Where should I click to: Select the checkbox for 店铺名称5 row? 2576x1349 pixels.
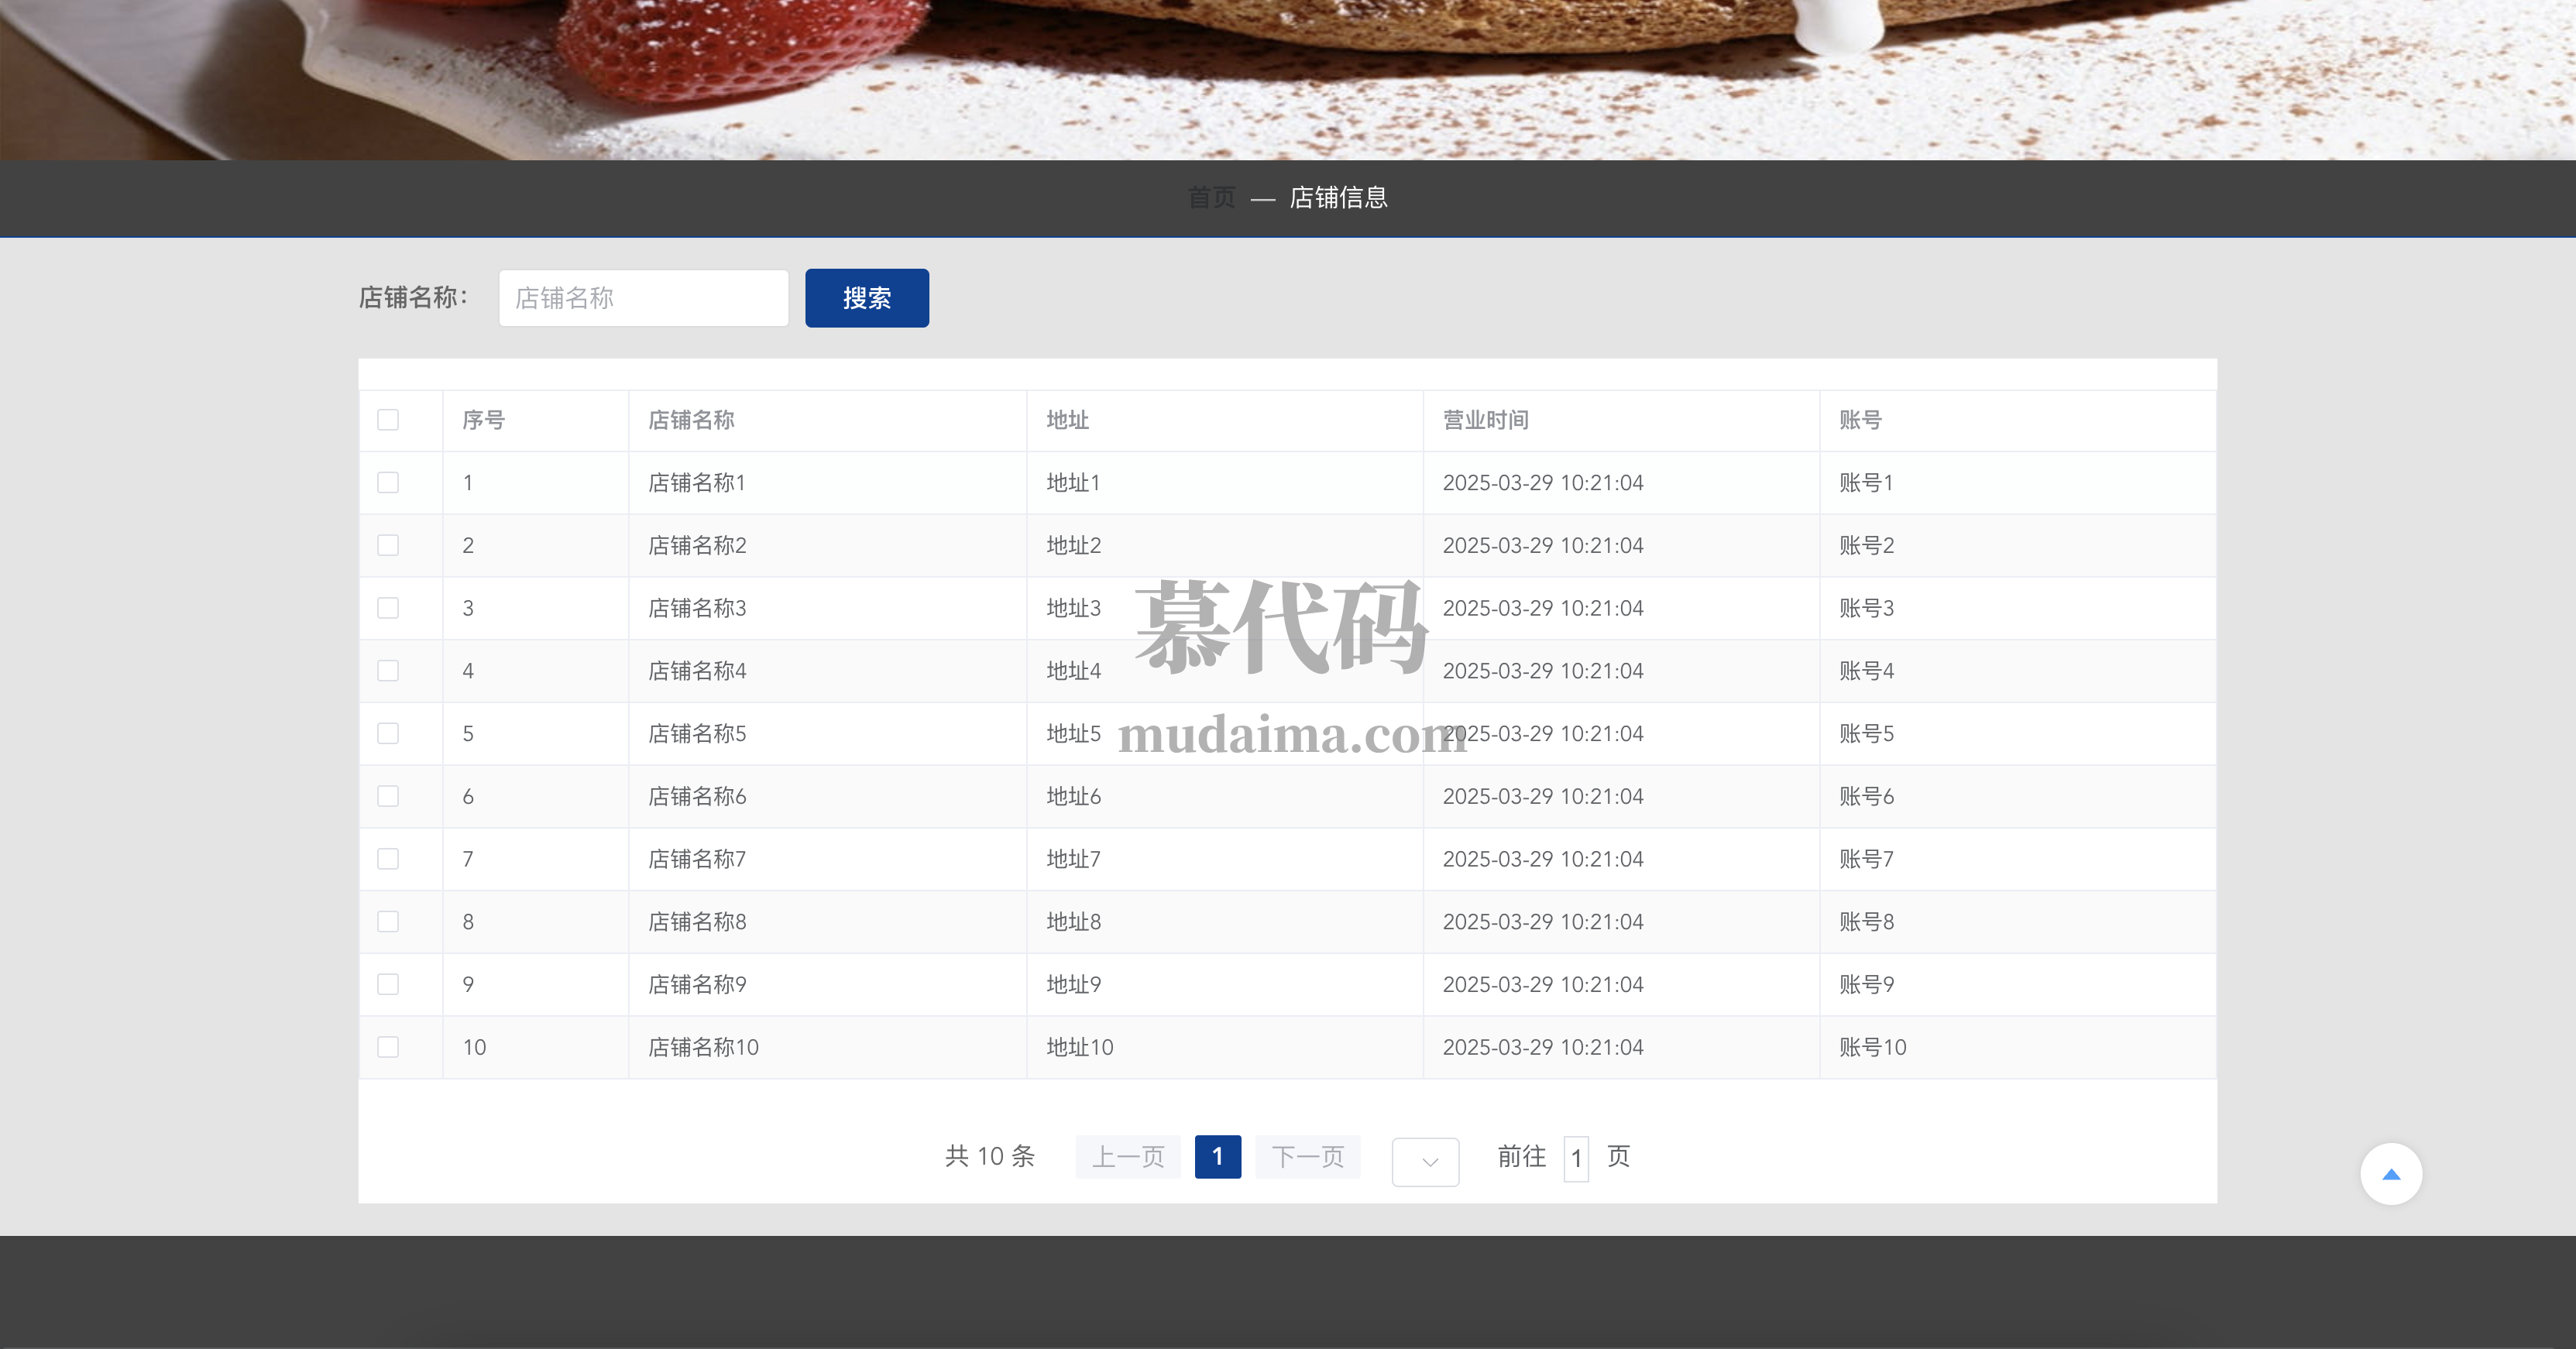[388, 734]
